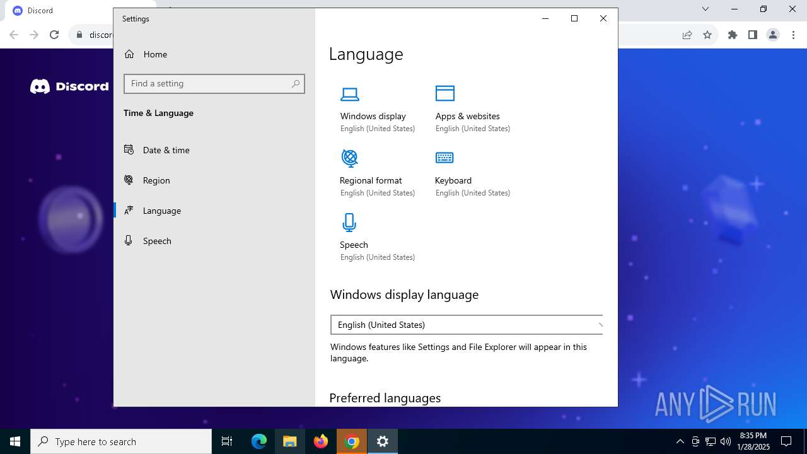Open Task View on the taskbar

point(227,441)
